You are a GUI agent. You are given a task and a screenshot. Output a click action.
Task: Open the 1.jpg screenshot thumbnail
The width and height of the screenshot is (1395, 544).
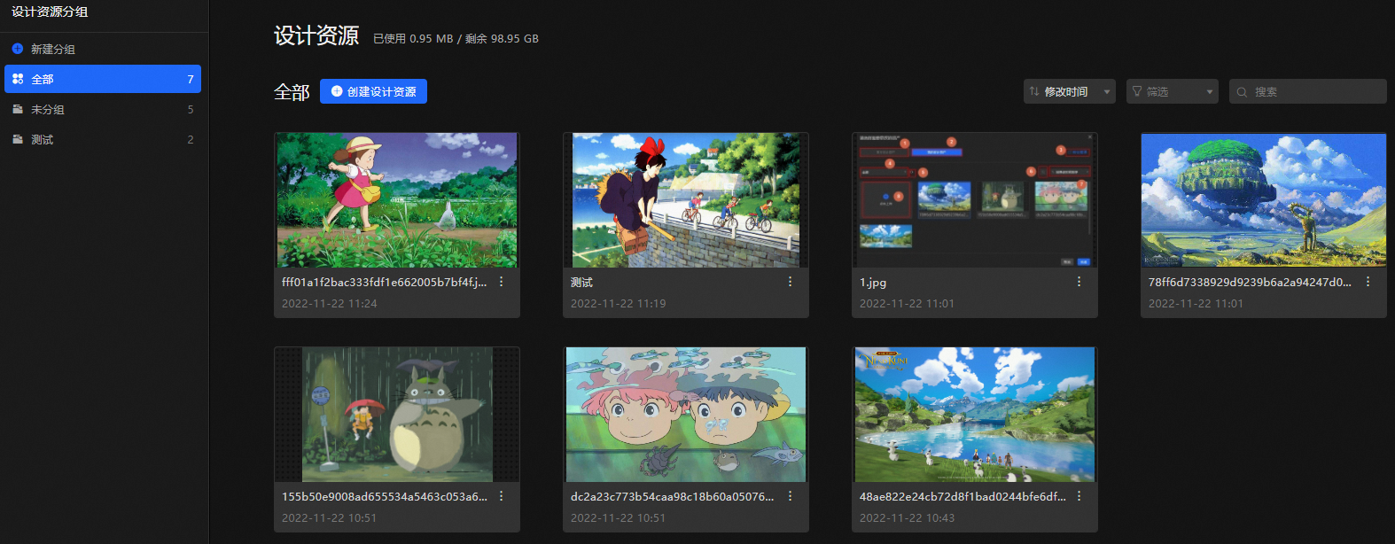pyautogui.click(x=975, y=200)
